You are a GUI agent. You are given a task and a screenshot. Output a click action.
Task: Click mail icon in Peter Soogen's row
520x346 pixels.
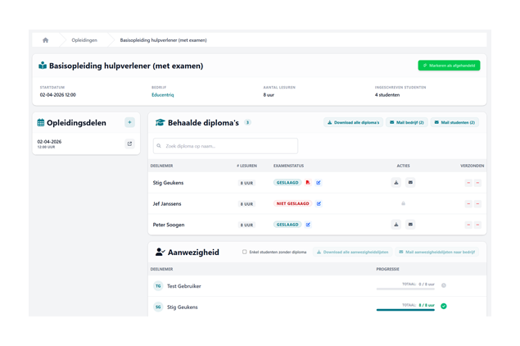(410, 225)
